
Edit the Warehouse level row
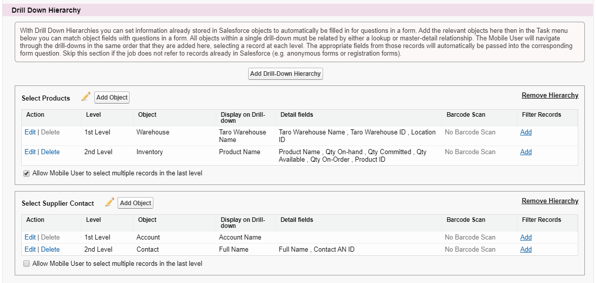coord(30,132)
